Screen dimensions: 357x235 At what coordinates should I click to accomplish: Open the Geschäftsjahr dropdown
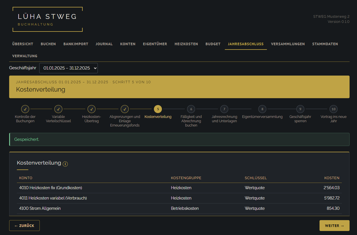coord(68,68)
